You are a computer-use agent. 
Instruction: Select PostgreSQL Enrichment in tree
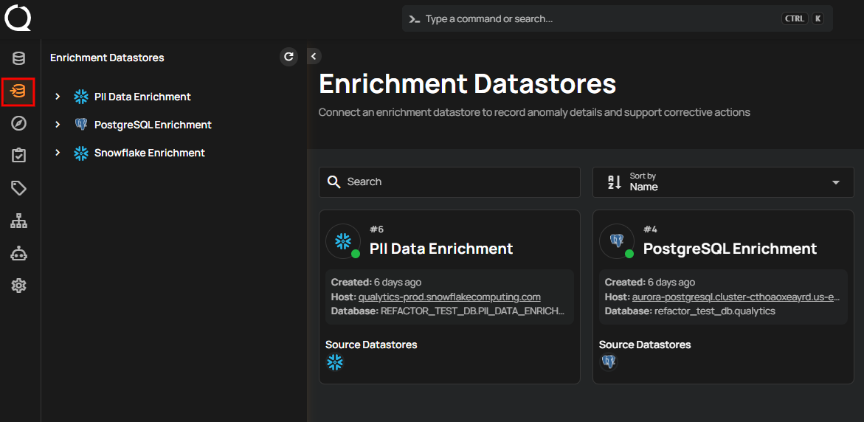coord(153,125)
